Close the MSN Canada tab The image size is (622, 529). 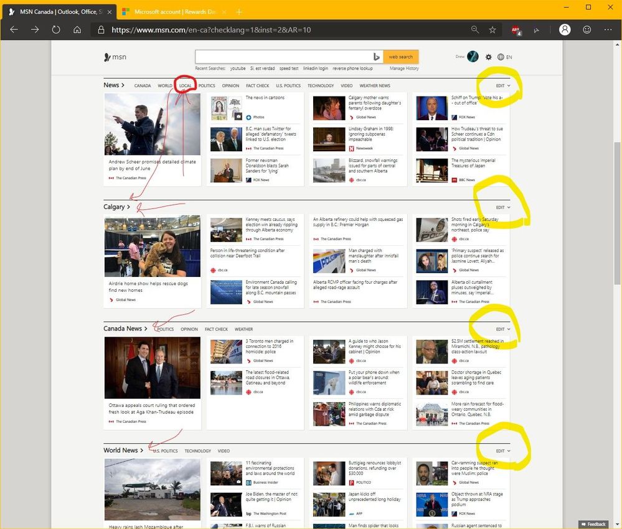click(110, 12)
